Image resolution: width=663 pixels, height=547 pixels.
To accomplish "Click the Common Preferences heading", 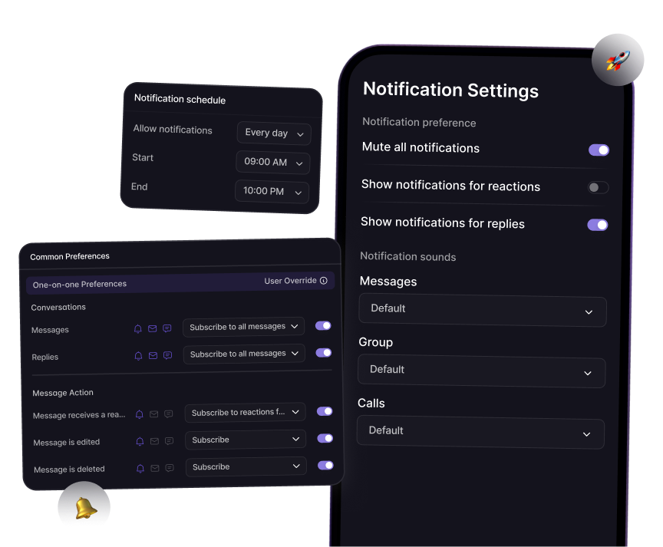I will (70, 256).
